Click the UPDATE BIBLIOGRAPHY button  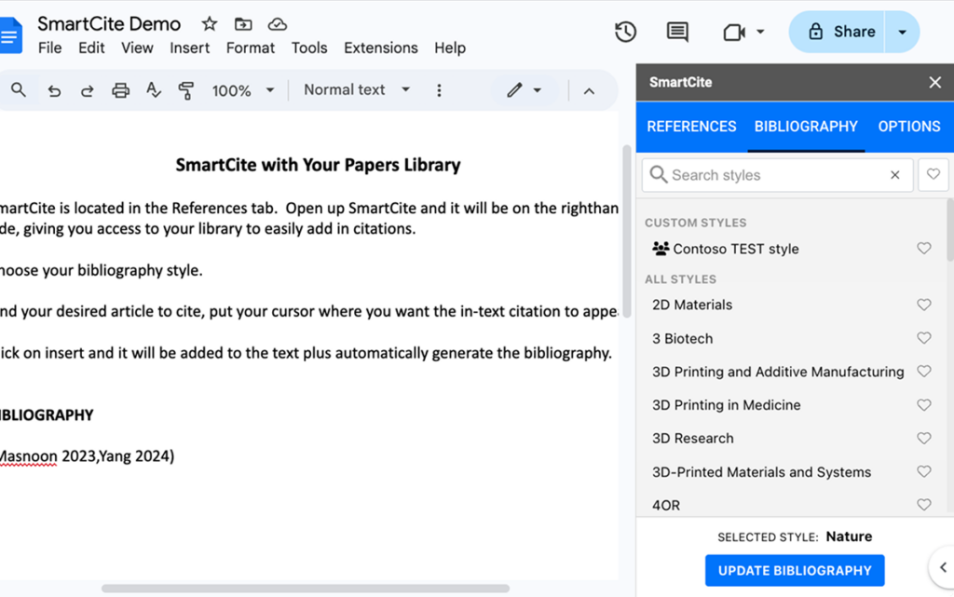[x=794, y=570]
